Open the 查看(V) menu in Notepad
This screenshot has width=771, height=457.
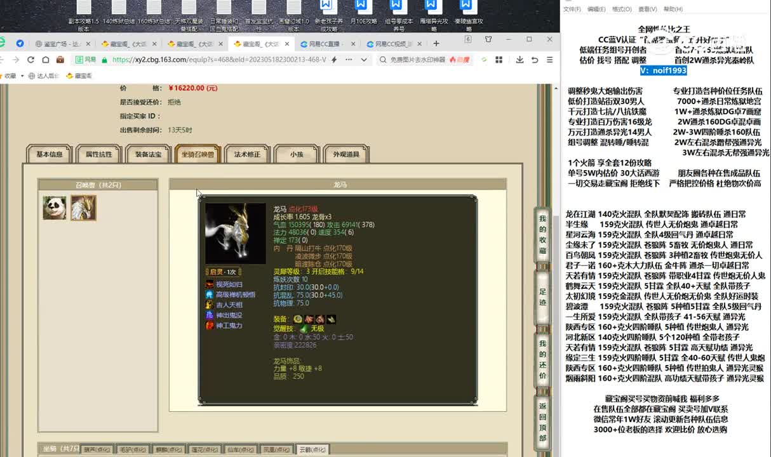(648, 9)
